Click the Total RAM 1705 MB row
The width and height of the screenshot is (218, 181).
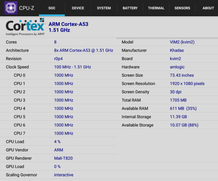(x=167, y=100)
